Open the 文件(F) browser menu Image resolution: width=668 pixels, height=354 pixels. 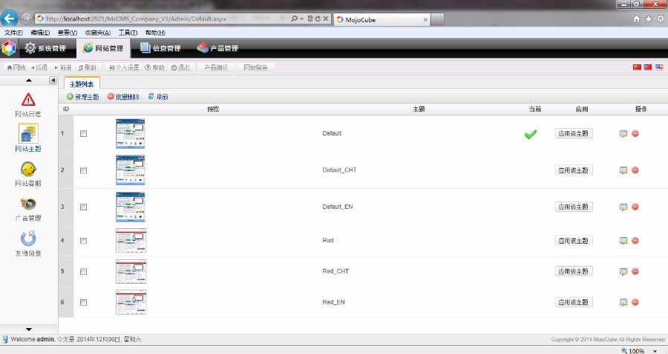pos(13,33)
